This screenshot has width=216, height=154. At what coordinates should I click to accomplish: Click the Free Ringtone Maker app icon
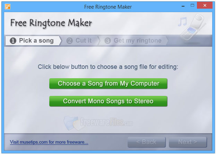(x=8, y=7)
